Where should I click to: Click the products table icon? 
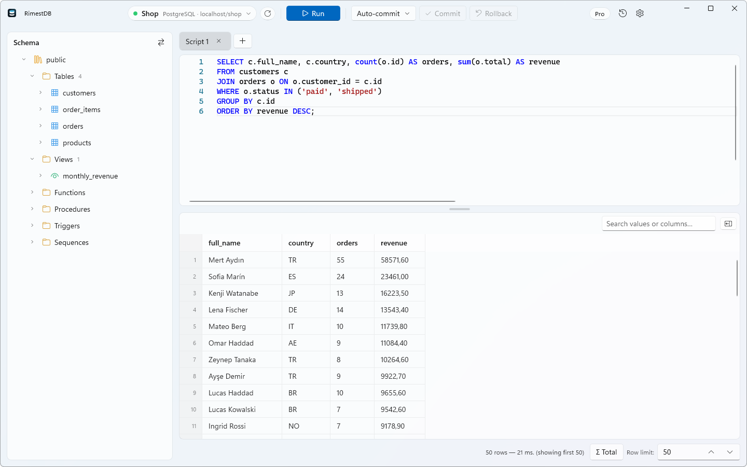pyautogui.click(x=54, y=143)
